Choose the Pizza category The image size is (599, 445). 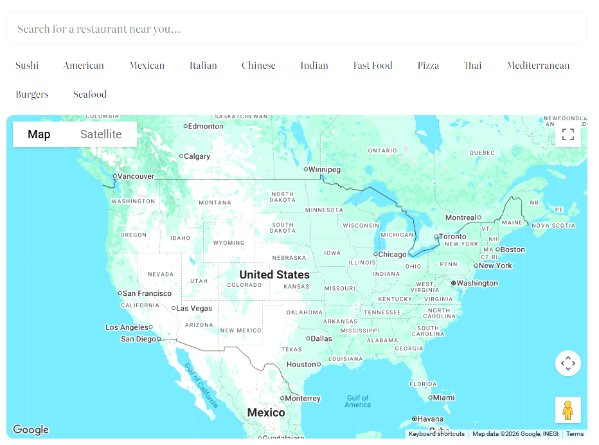(428, 66)
